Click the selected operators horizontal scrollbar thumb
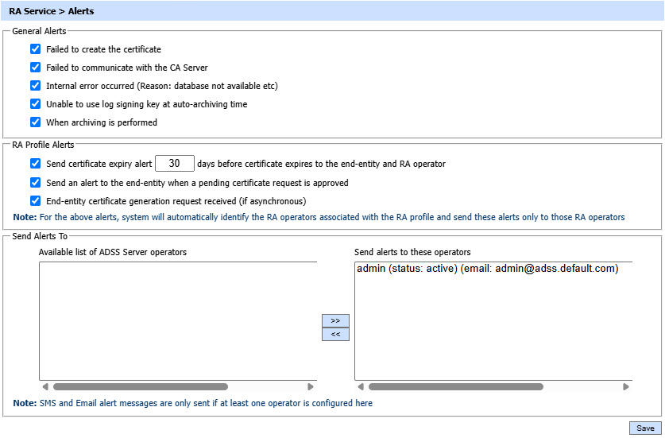Viewport: 665px width, 438px height. (x=455, y=387)
